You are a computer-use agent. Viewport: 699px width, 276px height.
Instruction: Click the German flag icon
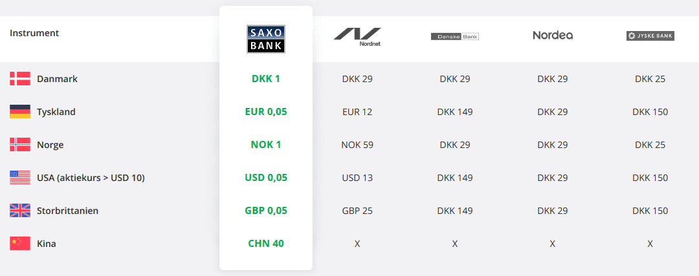point(20,112)
